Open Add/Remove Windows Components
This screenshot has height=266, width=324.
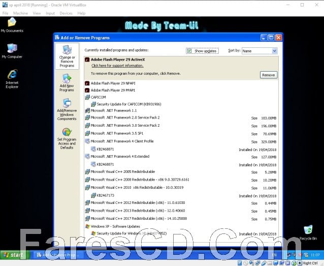[67, 109]
